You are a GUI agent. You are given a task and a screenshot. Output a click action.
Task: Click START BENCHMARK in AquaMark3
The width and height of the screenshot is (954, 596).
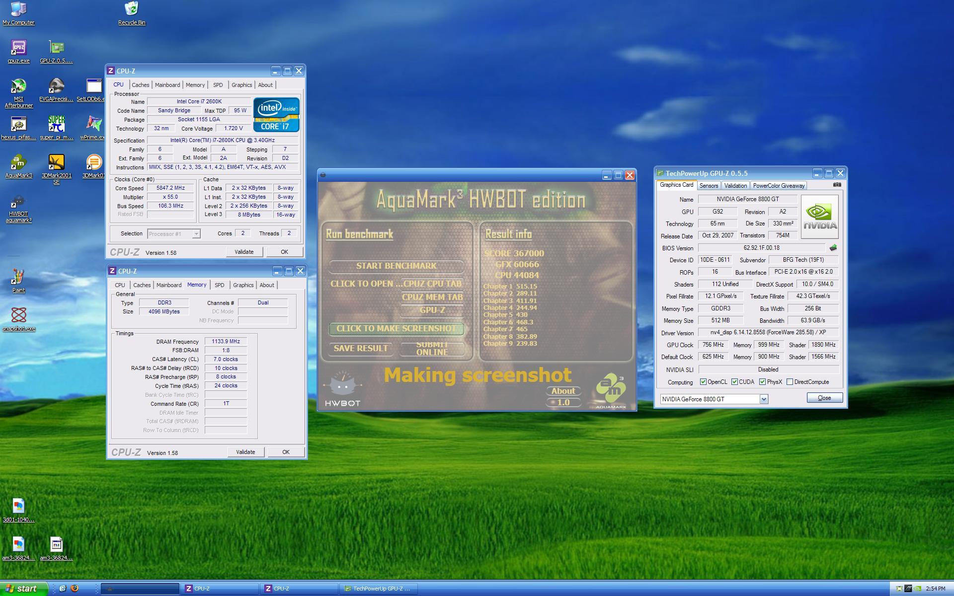pos(397,266)
